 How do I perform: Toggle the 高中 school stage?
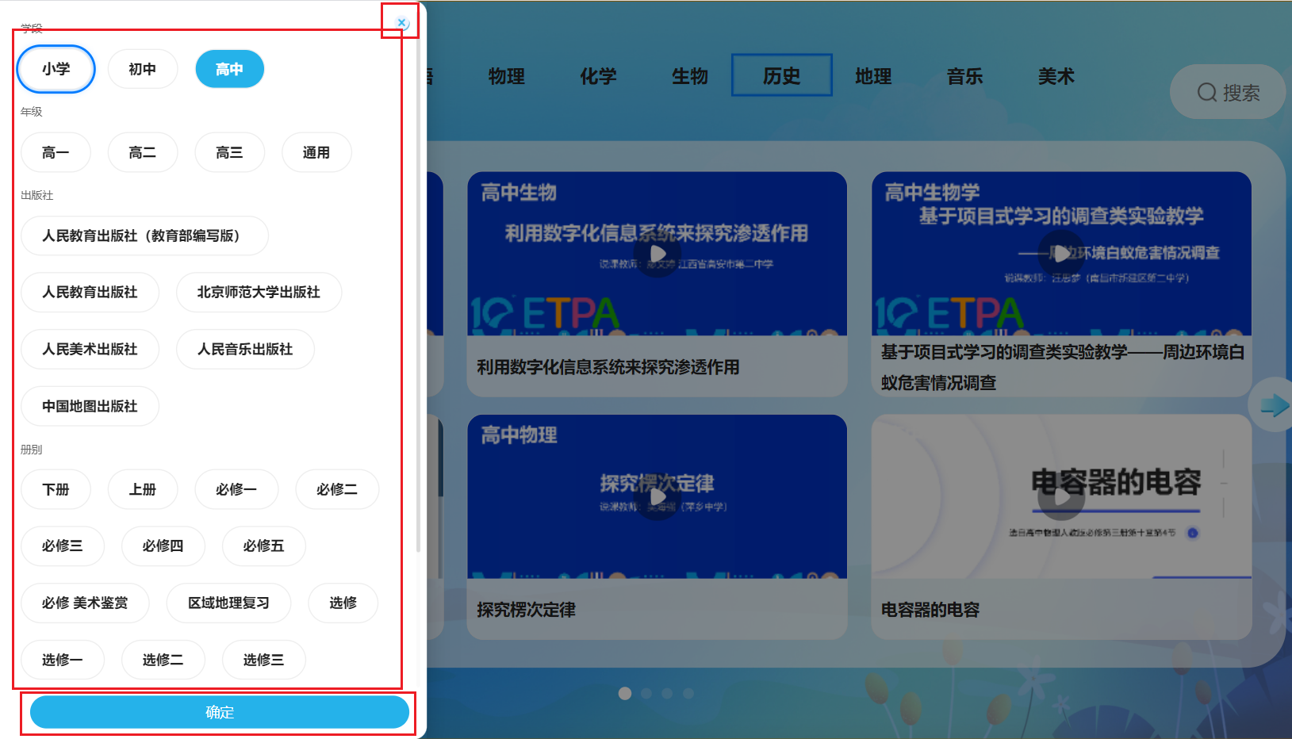click(230, 69)
